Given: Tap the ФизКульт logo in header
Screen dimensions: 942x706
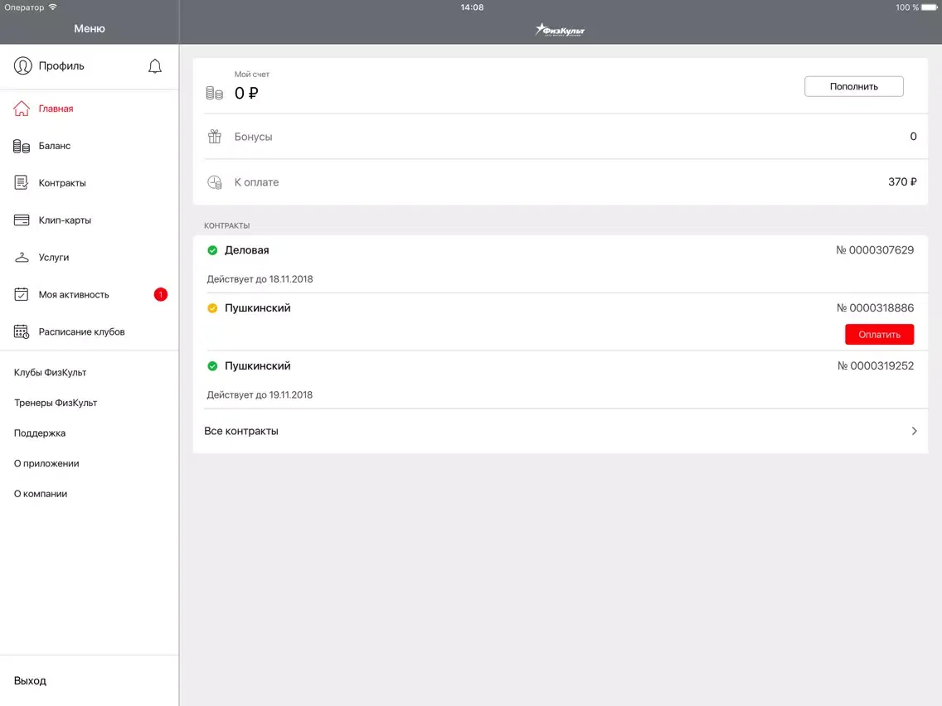Looking at the screenshot, I should coord(560,30).
